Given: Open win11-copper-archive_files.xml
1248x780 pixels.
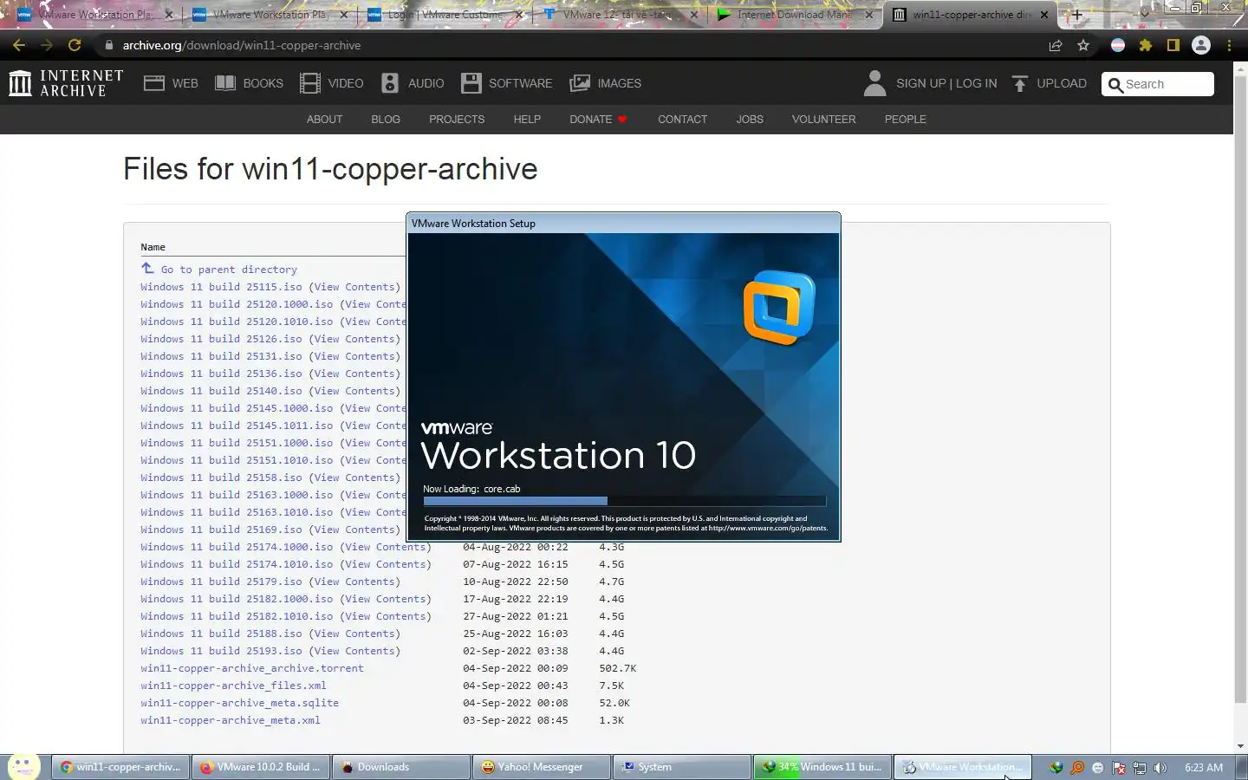Looking at the screenshot, I should click(234, 686).
